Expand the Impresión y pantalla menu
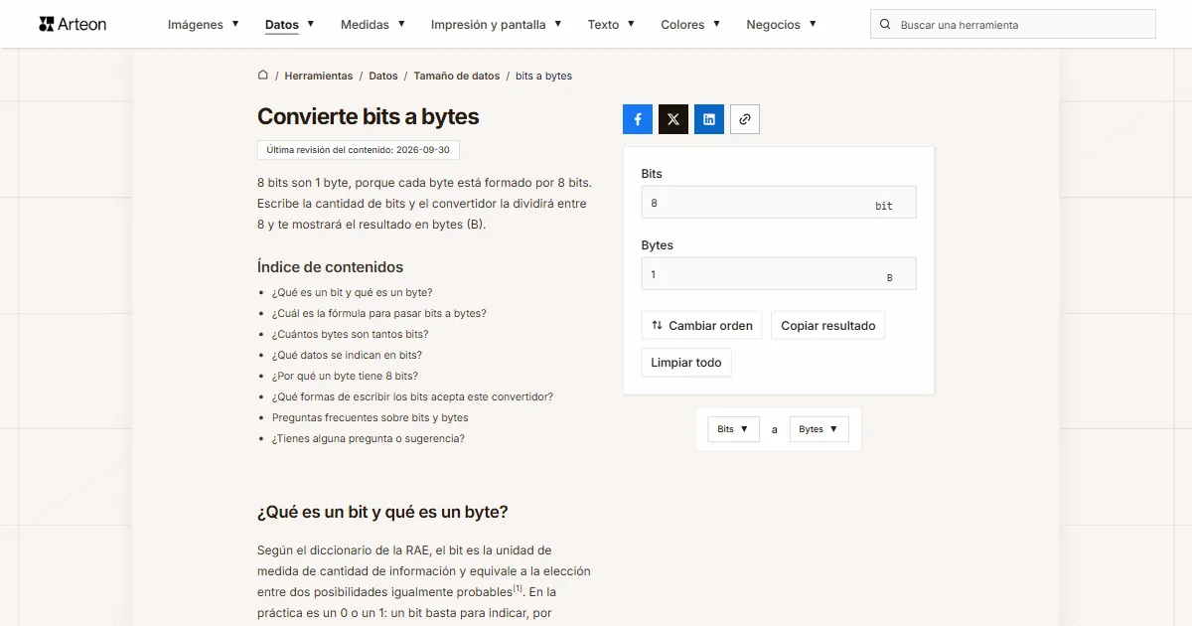This screenshot has width=1192, height=626. pyautogui.click(x=497, y=24)
